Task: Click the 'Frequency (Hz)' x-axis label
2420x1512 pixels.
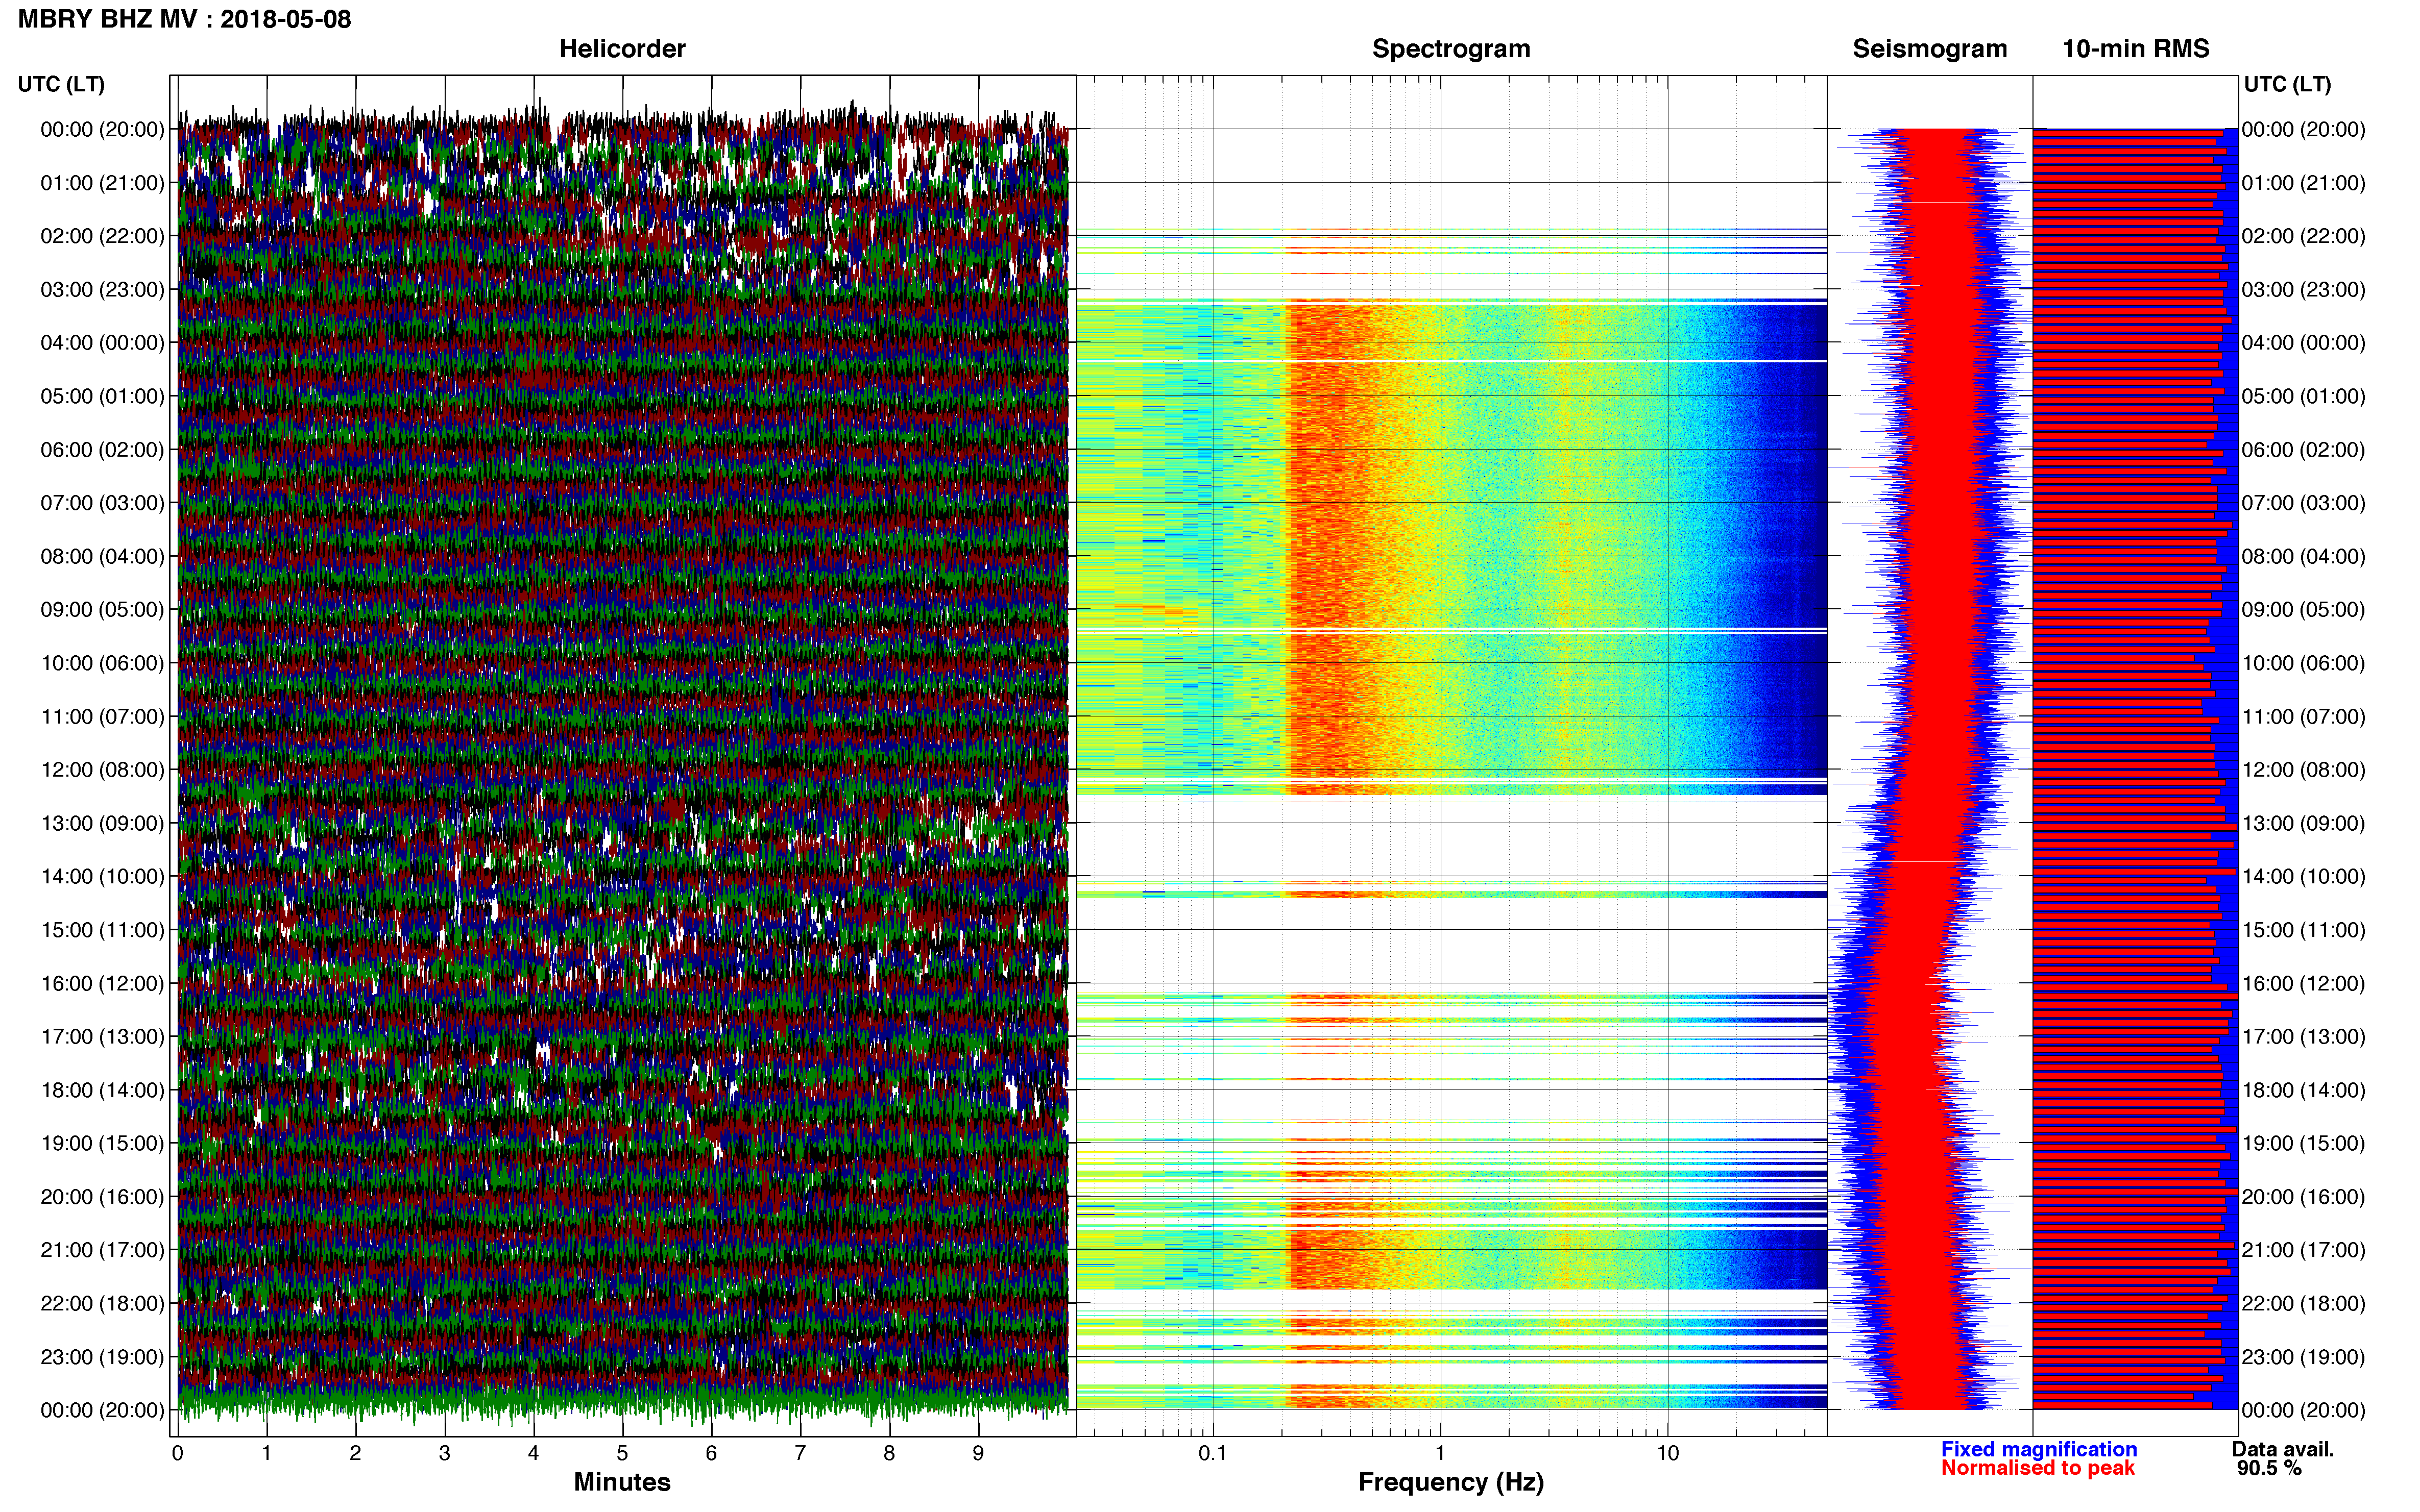Action: [1450, 1482]
